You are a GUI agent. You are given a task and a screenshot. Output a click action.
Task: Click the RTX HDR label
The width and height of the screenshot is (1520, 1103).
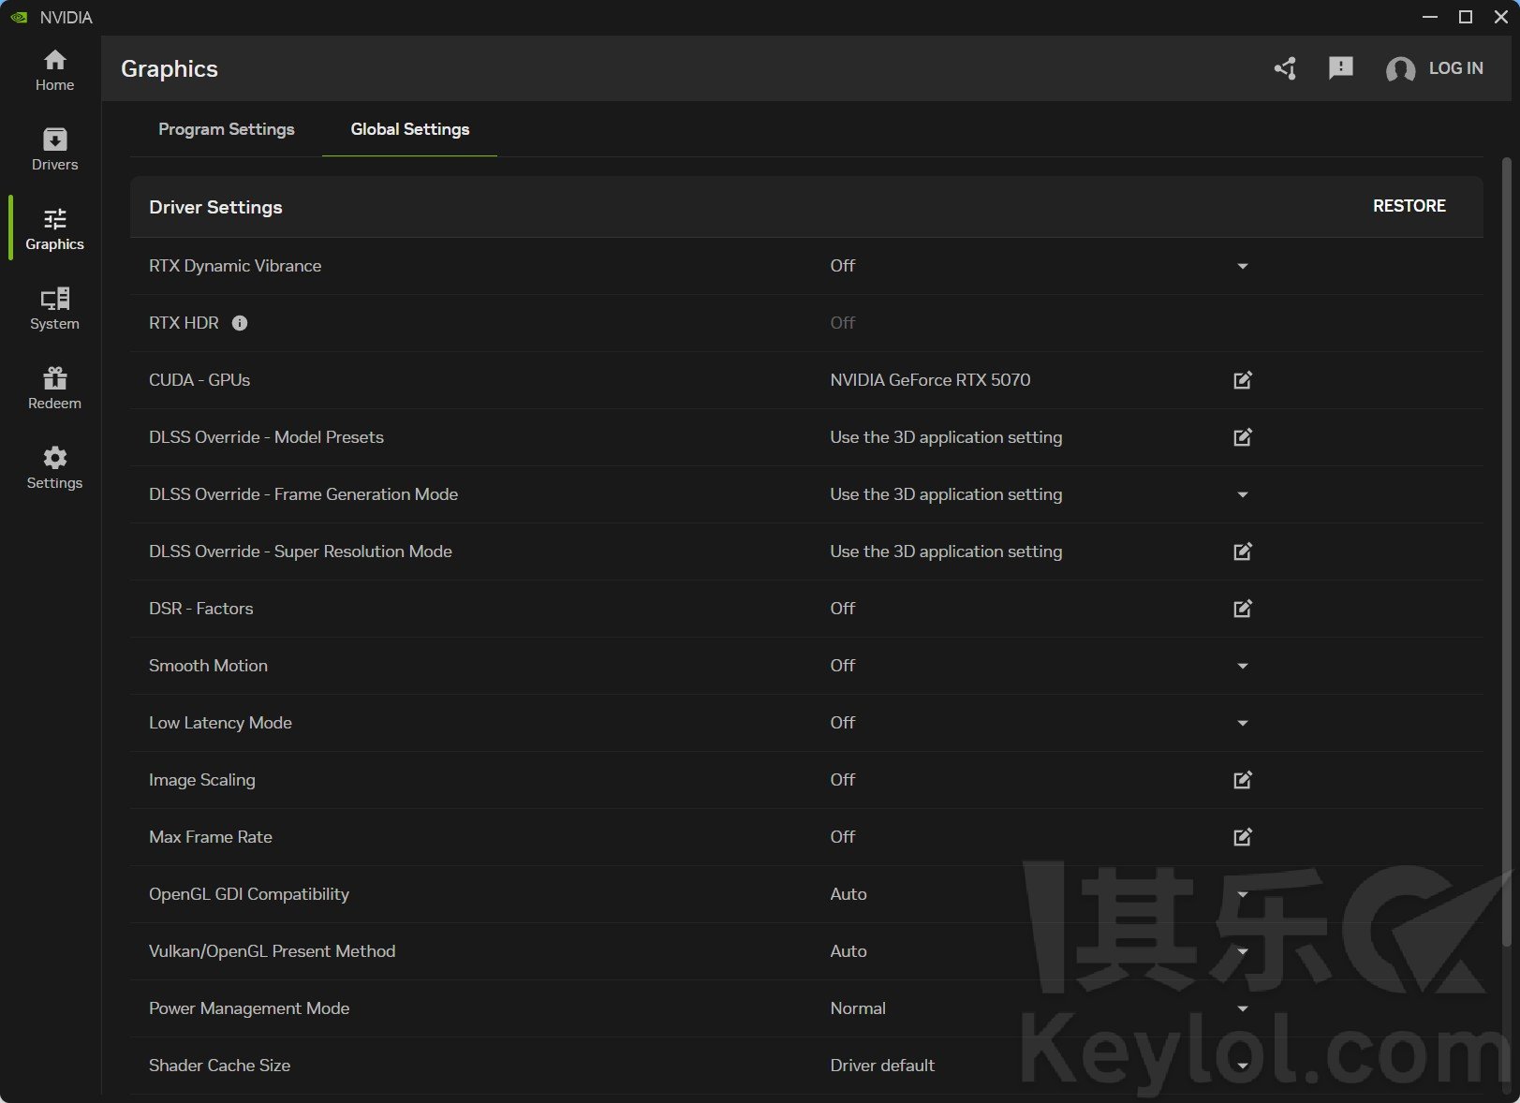tap(184, 323)
